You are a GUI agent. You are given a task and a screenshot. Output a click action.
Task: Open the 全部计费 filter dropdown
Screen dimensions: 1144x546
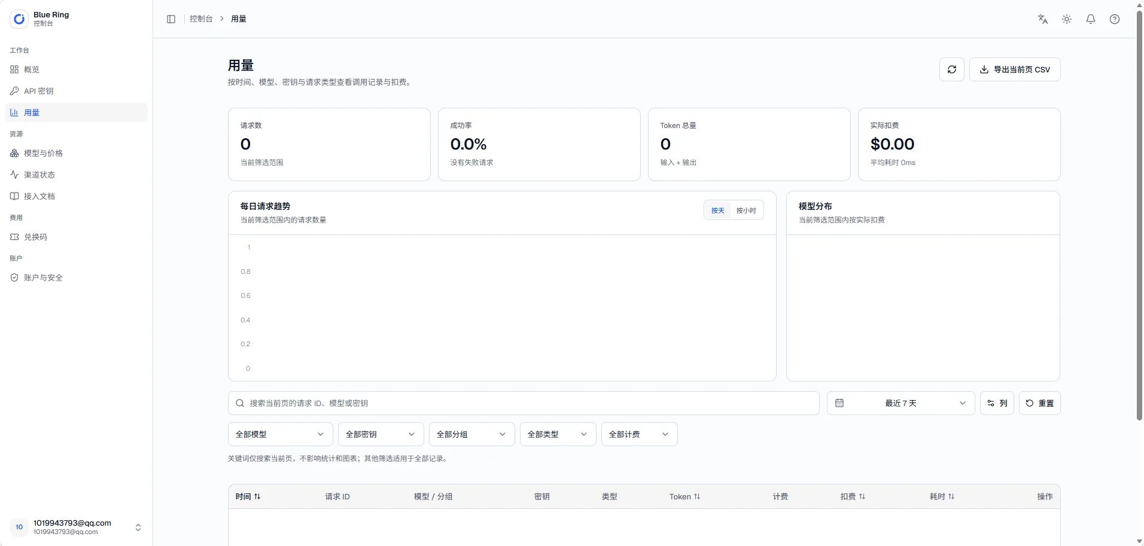tap(640, 434)
